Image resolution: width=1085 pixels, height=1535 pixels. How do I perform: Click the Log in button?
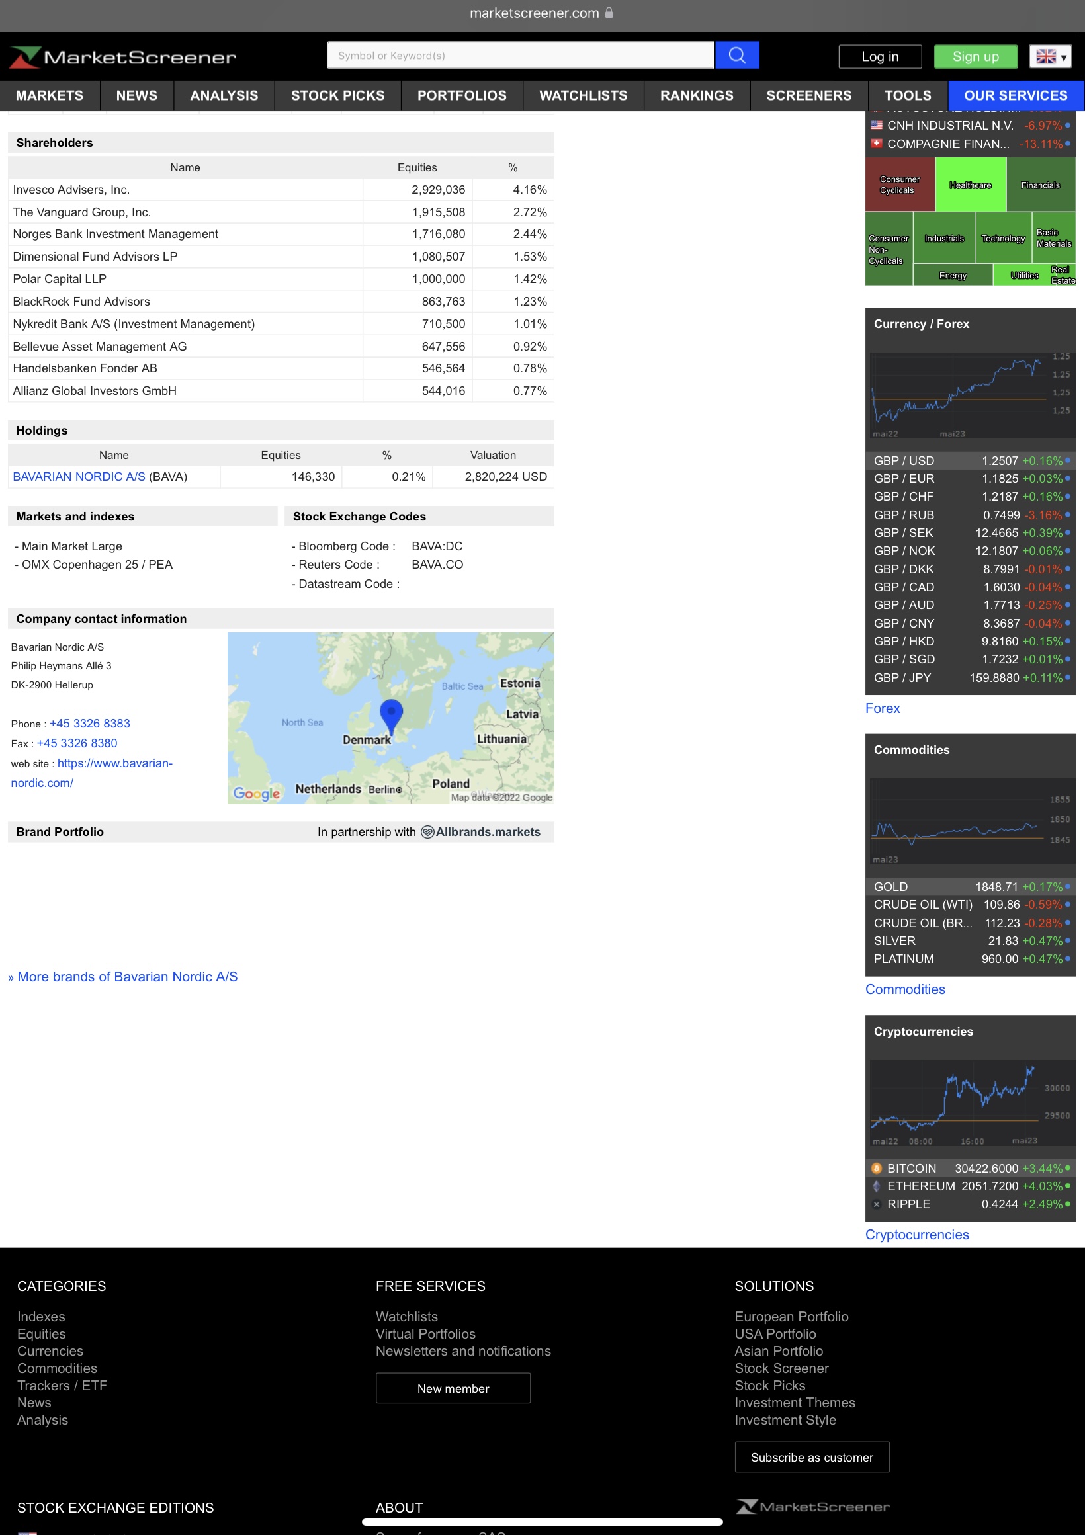[x=880, y=57]
